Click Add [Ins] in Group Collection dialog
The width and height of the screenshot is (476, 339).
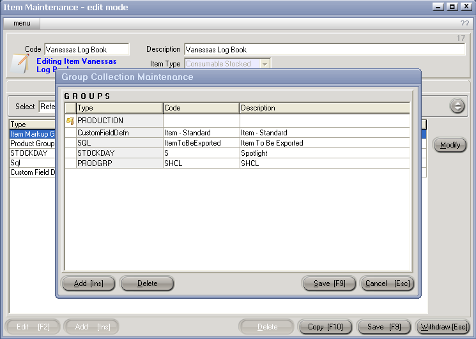coord(89,283)
